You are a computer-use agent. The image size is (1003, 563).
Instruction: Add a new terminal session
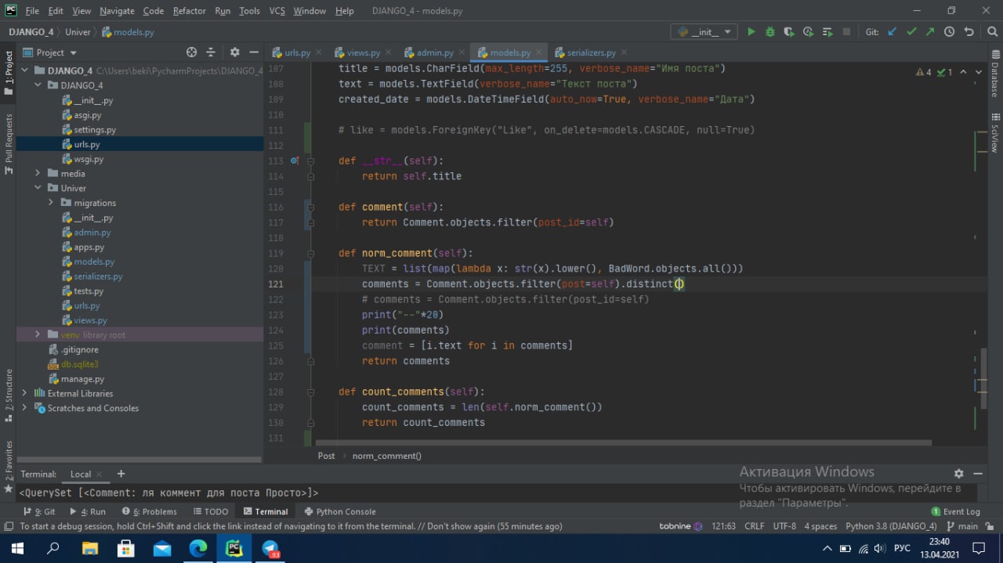point(121,474)
